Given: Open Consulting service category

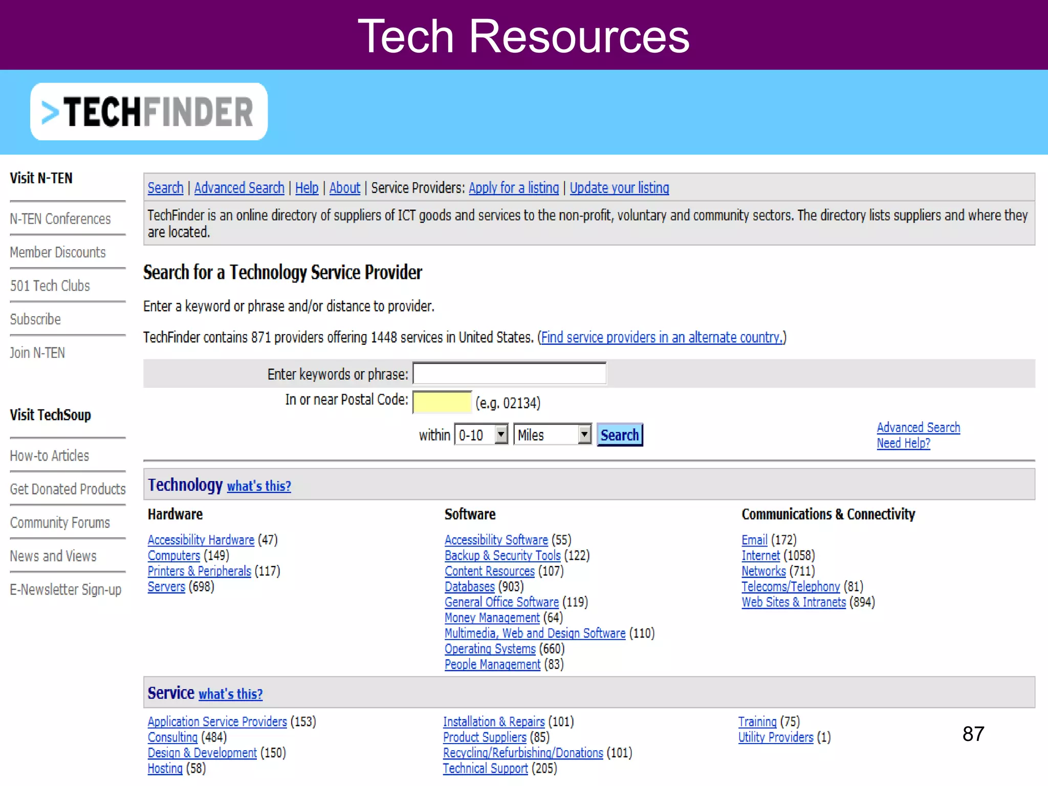Looking at the screenshot, I should pos(172,737).
